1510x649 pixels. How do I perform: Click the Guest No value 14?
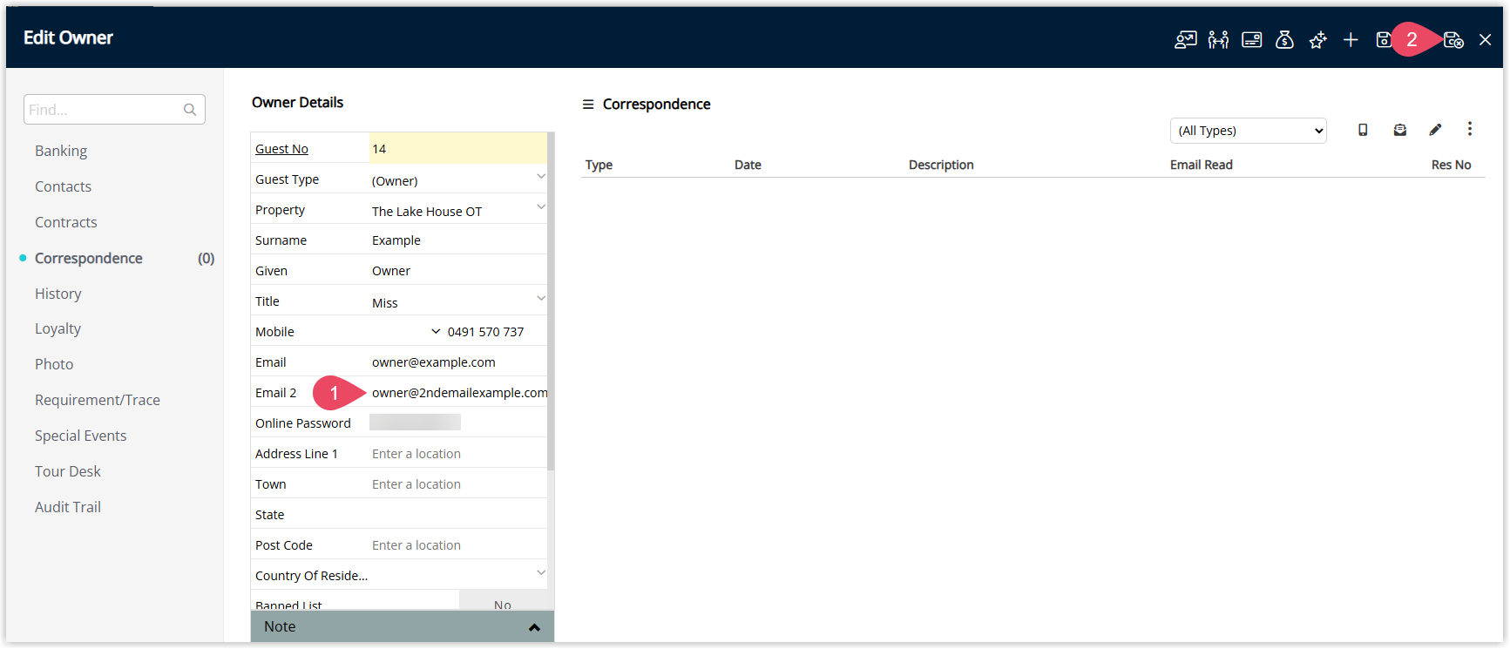pyautogui.click(x=457, y=149)
